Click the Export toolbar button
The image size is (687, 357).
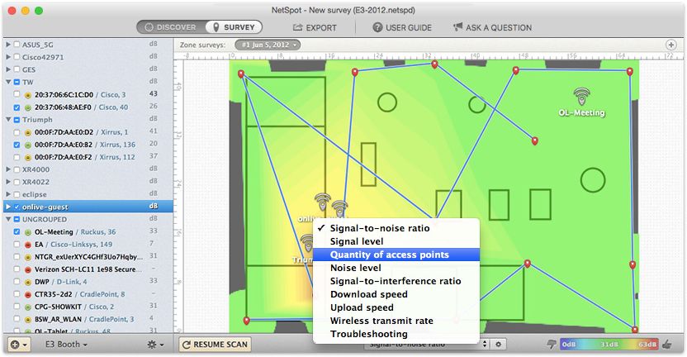tap(315, 27)
